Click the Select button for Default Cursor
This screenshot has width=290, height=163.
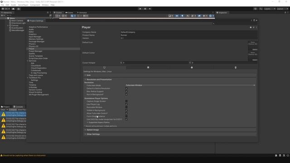point(255,60)
